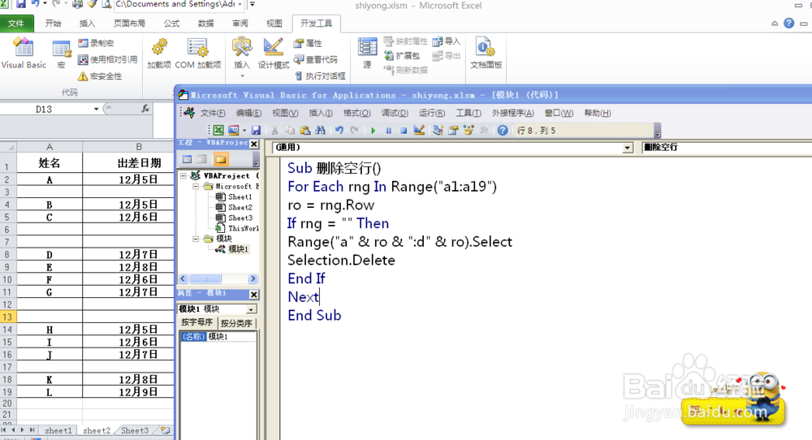Open Properties Window toolbar icon

[x=453, y=131]
